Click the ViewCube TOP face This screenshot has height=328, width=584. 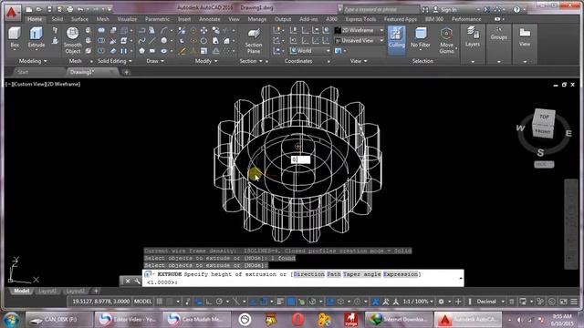point(544,117)
